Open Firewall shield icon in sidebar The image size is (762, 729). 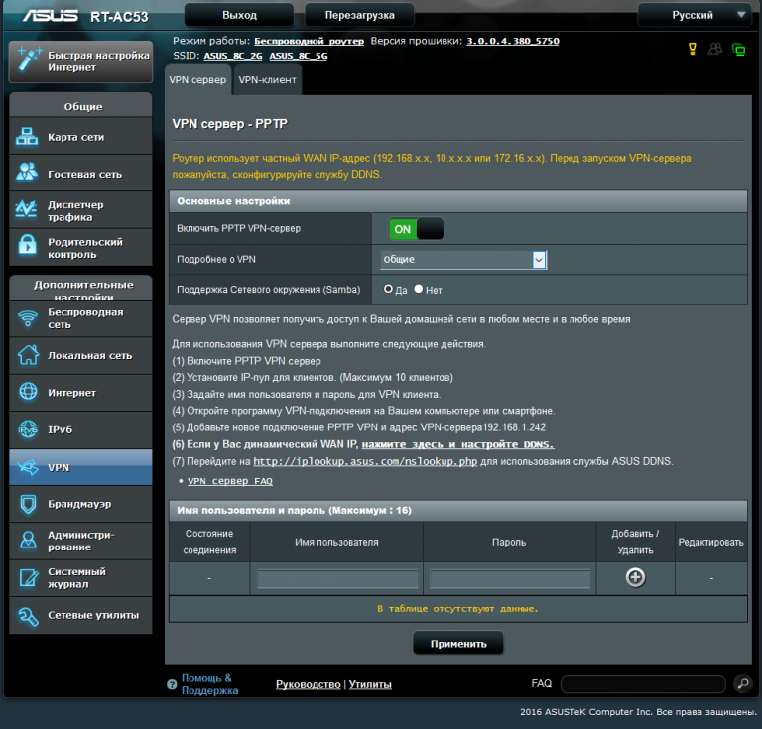28,504
